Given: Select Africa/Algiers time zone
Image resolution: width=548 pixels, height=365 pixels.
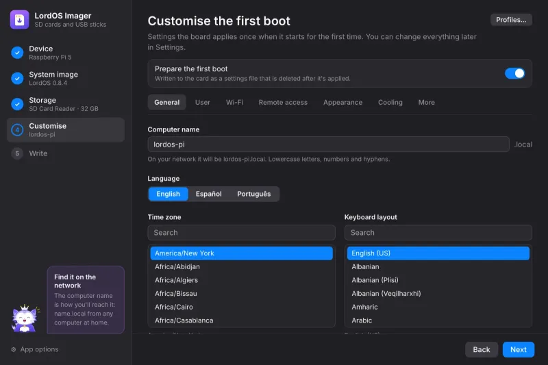Looking at the screenshot, I should pyautogui.click(x=242, y=280).
